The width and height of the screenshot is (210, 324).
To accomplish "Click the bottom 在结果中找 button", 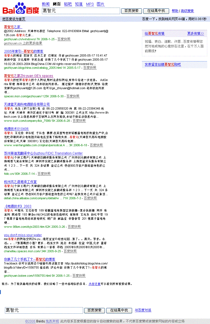I will pyautogui.click(x=119, y=310).
